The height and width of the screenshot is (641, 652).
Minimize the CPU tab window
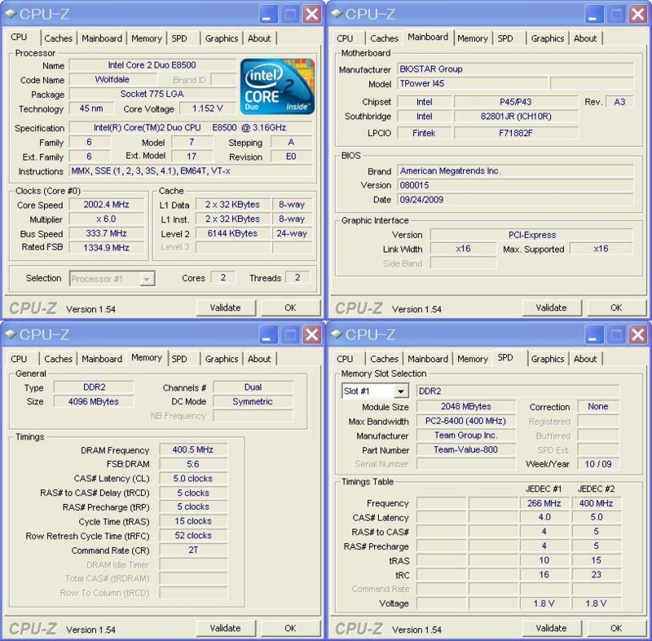click(x=268, y=15)
